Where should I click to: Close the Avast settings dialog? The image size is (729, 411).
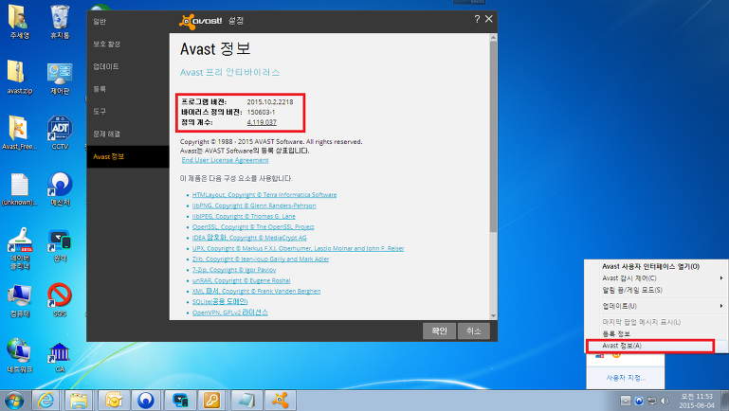[488, 19]
